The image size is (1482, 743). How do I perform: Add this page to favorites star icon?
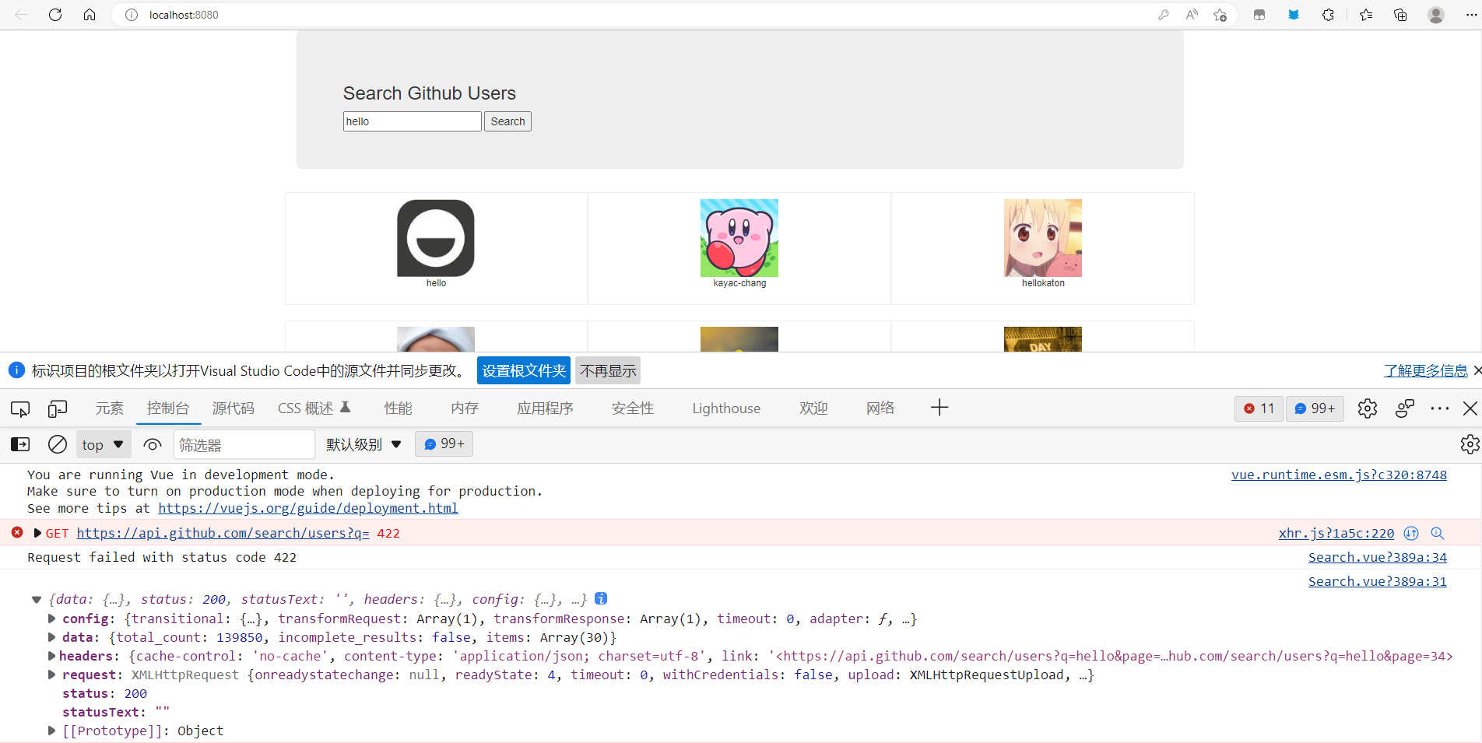point(1220,15)
